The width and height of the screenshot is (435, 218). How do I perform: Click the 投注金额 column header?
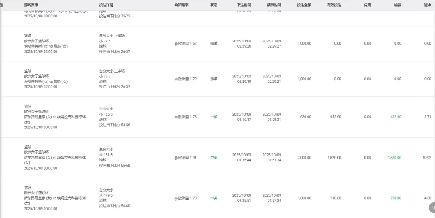pos(304,5)
